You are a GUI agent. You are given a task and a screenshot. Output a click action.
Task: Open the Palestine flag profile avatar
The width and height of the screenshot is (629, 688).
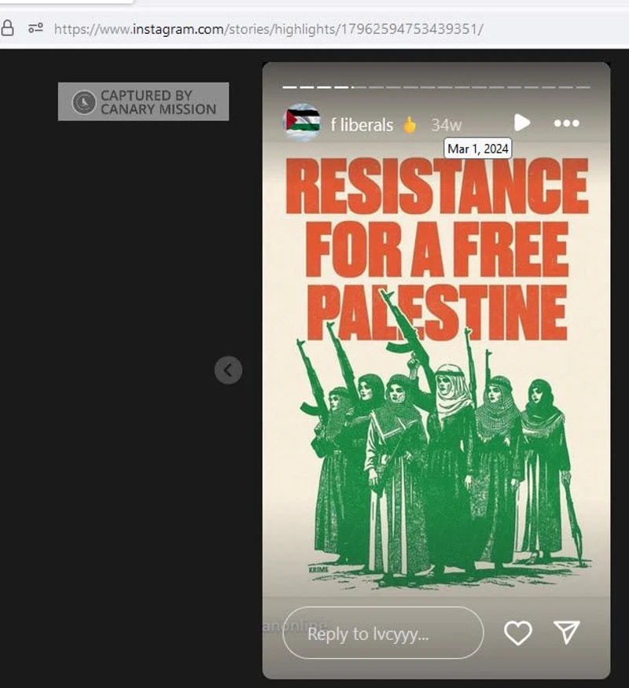(x=301, y=123)
